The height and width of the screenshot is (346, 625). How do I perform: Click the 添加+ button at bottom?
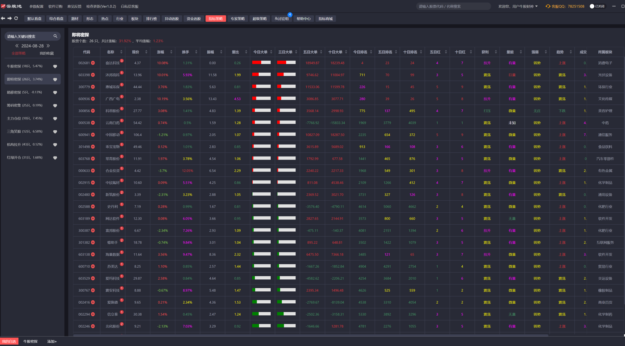[52, 342]
